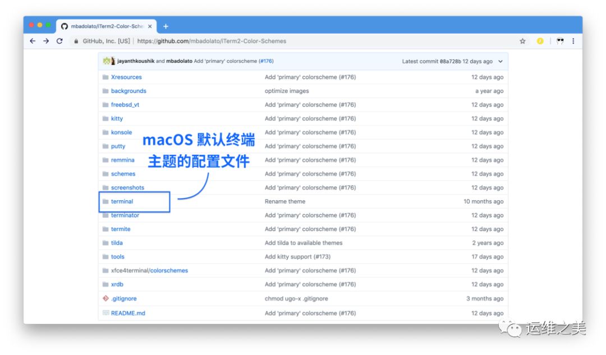Open the konsole folder
Image resolution: width=606 pixels, height=355 pixels.
121,132
